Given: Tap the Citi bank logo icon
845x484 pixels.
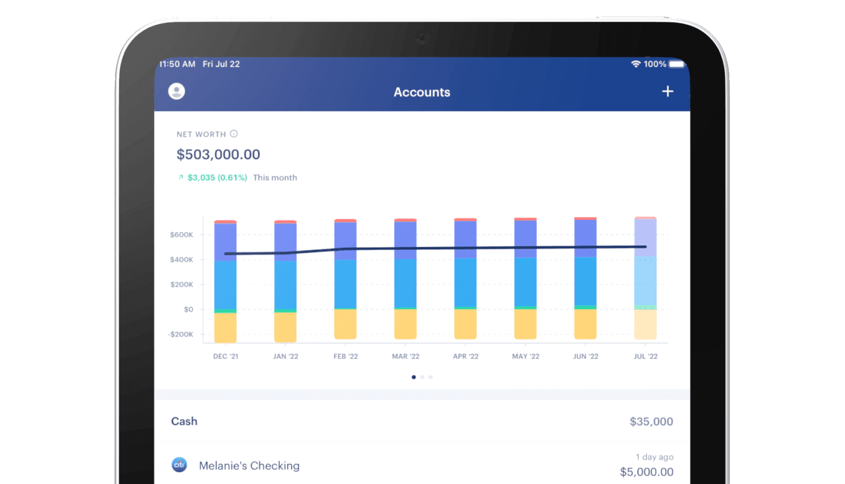Looking at the screenshot, I should tap(179, 465).
